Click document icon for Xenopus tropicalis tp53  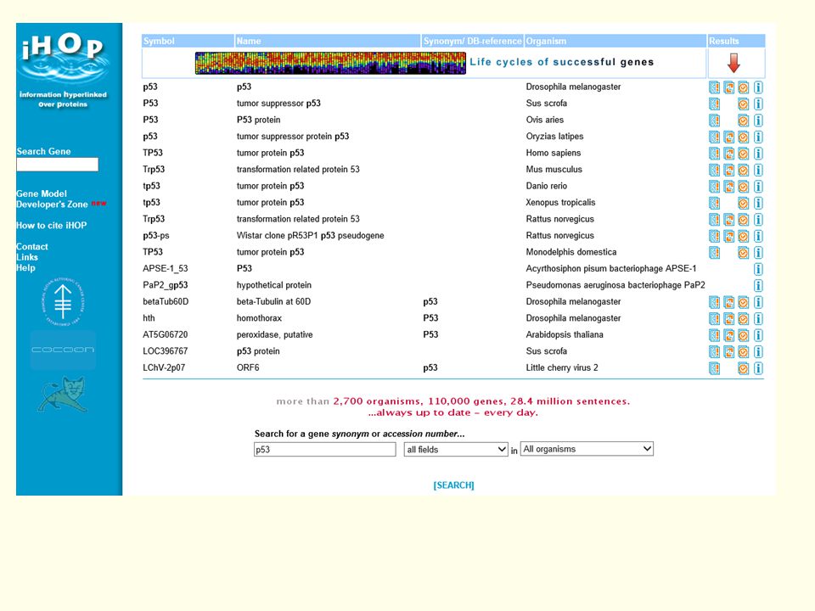715,203
